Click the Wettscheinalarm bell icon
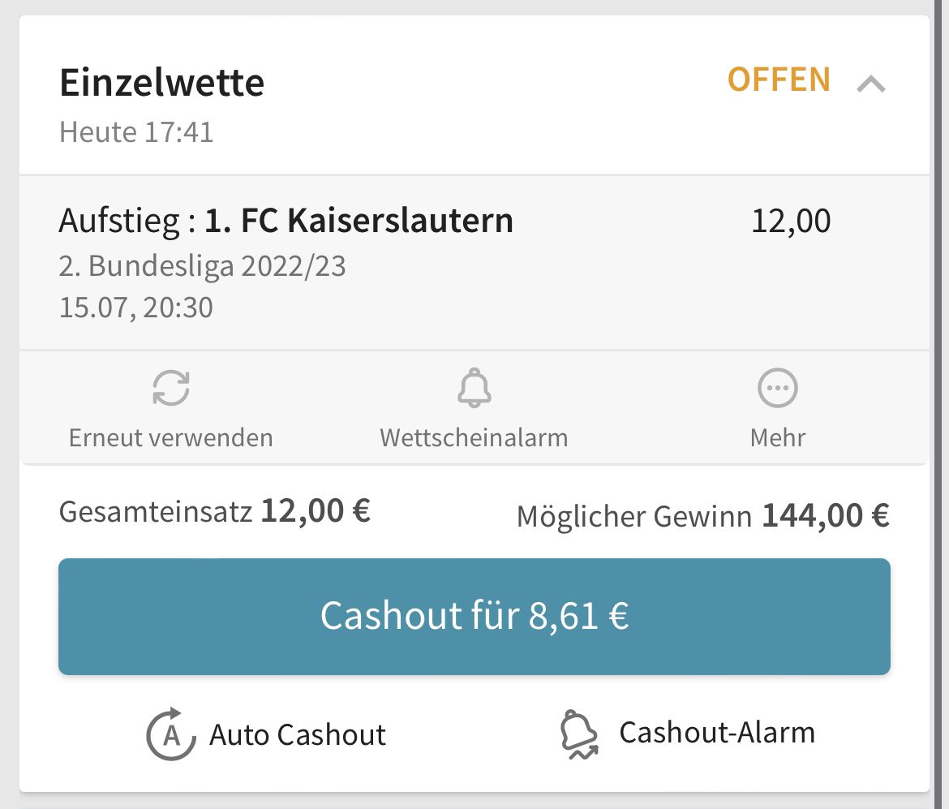This screenshot has height=809, width=949. [x=474, y=388]
